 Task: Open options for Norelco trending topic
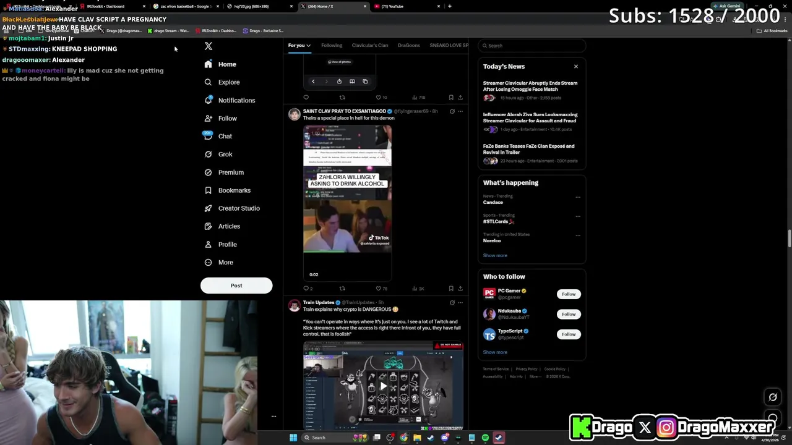[x=578, y=235]
